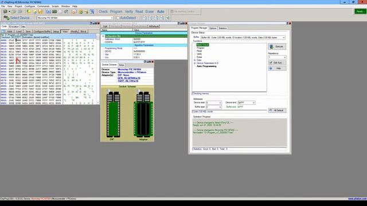This screenshot has height=206, width=367.
Task: Switch to the Options tab in Program Manager
Action: pos(213,28)
